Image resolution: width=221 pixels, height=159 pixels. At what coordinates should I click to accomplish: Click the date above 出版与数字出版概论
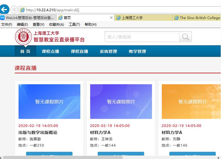pos(38,126)
